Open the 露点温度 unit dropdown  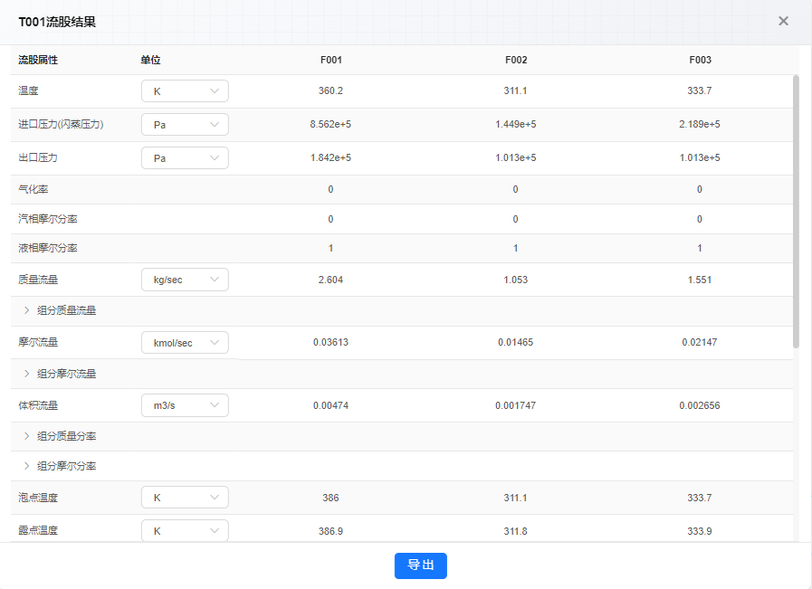tap(185, 530)
